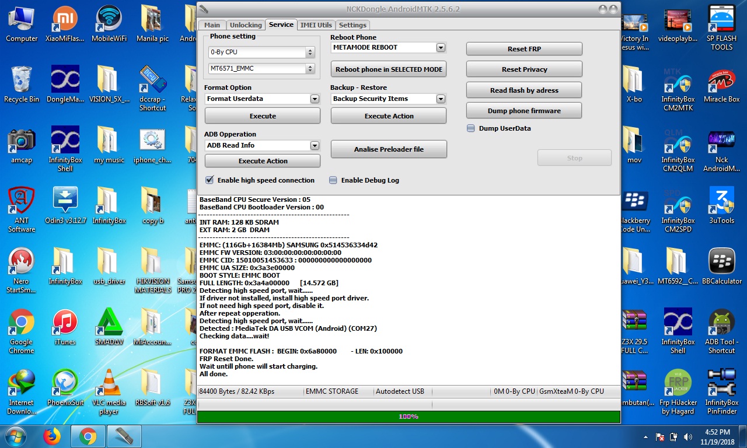747x448 pixels.
Task: Open DongleManager desktop shortcut
Action: (x=65, y=85)
